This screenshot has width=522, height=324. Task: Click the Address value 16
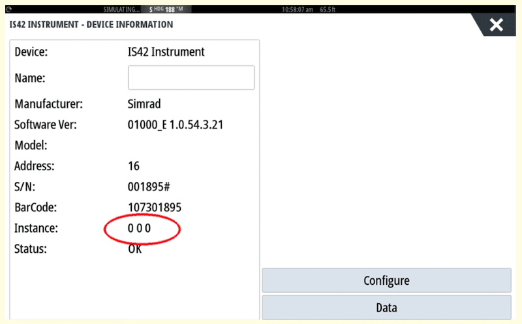point(134,166)
